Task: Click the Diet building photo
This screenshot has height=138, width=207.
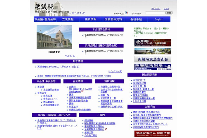Action: pos(54,37)
